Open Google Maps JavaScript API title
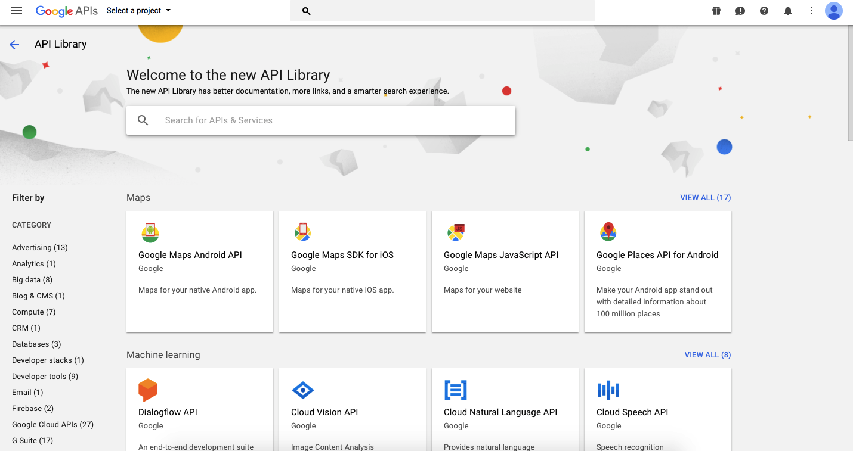 pyautogui.click(x=501, y=255)
